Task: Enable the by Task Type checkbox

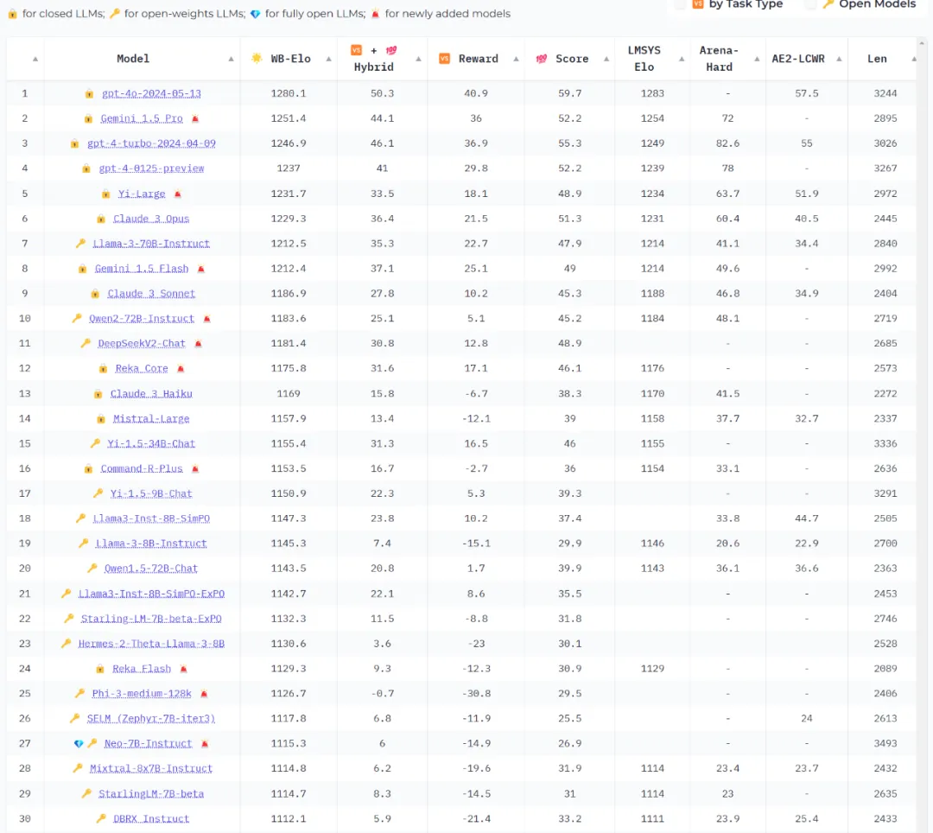Action: coord(680,4)
